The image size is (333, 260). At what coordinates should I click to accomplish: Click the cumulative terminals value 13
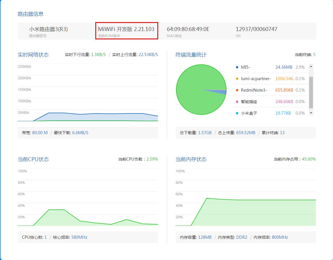pos(282,133)
